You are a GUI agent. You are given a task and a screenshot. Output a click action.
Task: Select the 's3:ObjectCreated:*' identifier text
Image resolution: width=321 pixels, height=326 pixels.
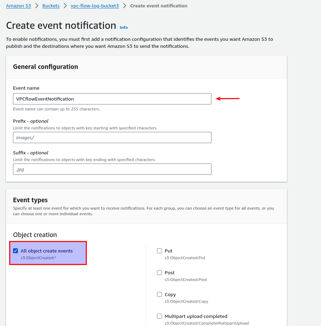tap(38, 258)
